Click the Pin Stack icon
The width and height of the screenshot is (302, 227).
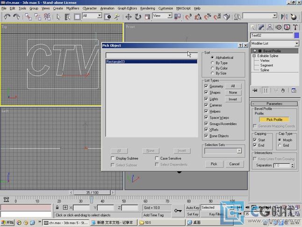click(255, 90)
